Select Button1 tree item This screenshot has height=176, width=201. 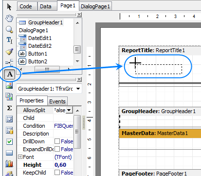37,54
